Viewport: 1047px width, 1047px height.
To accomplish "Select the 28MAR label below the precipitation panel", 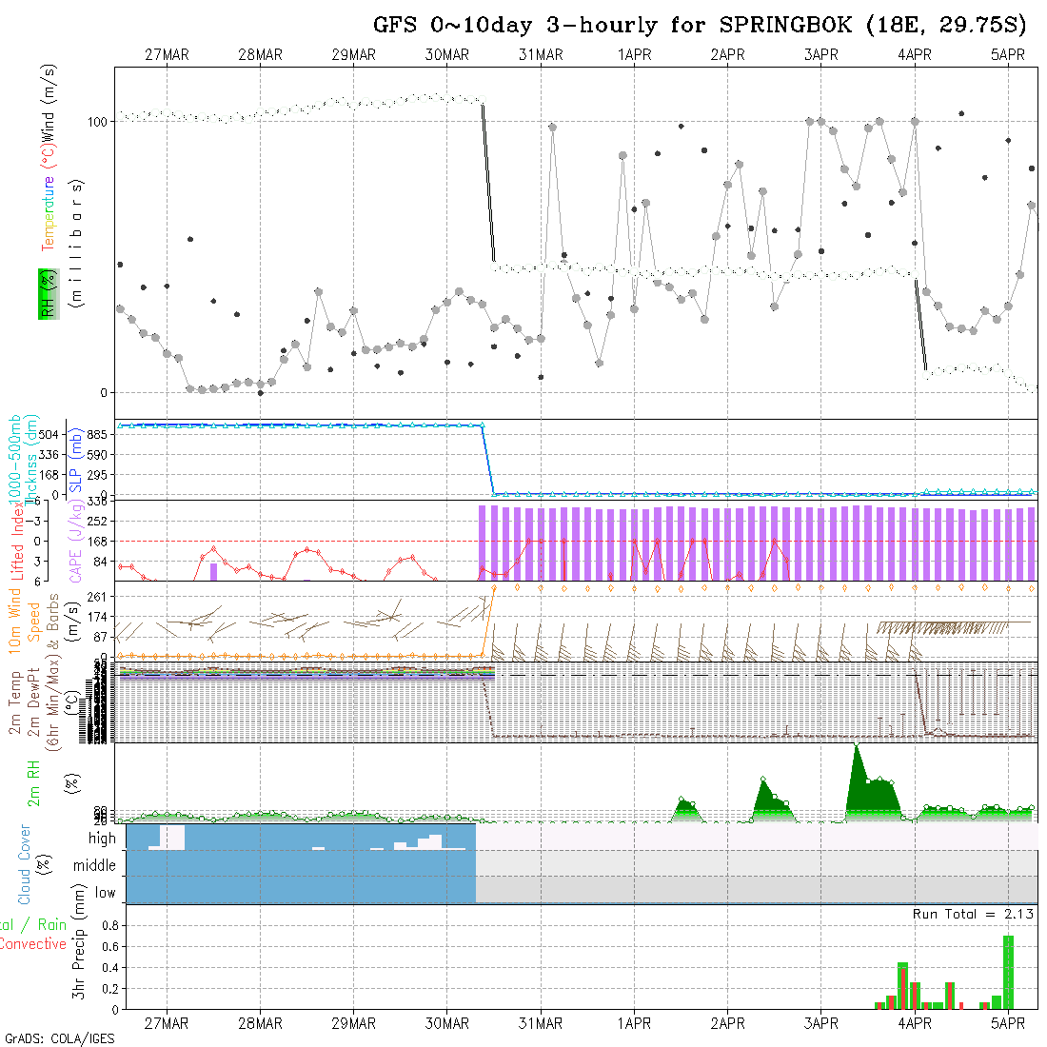I will tap(261, 1023).
